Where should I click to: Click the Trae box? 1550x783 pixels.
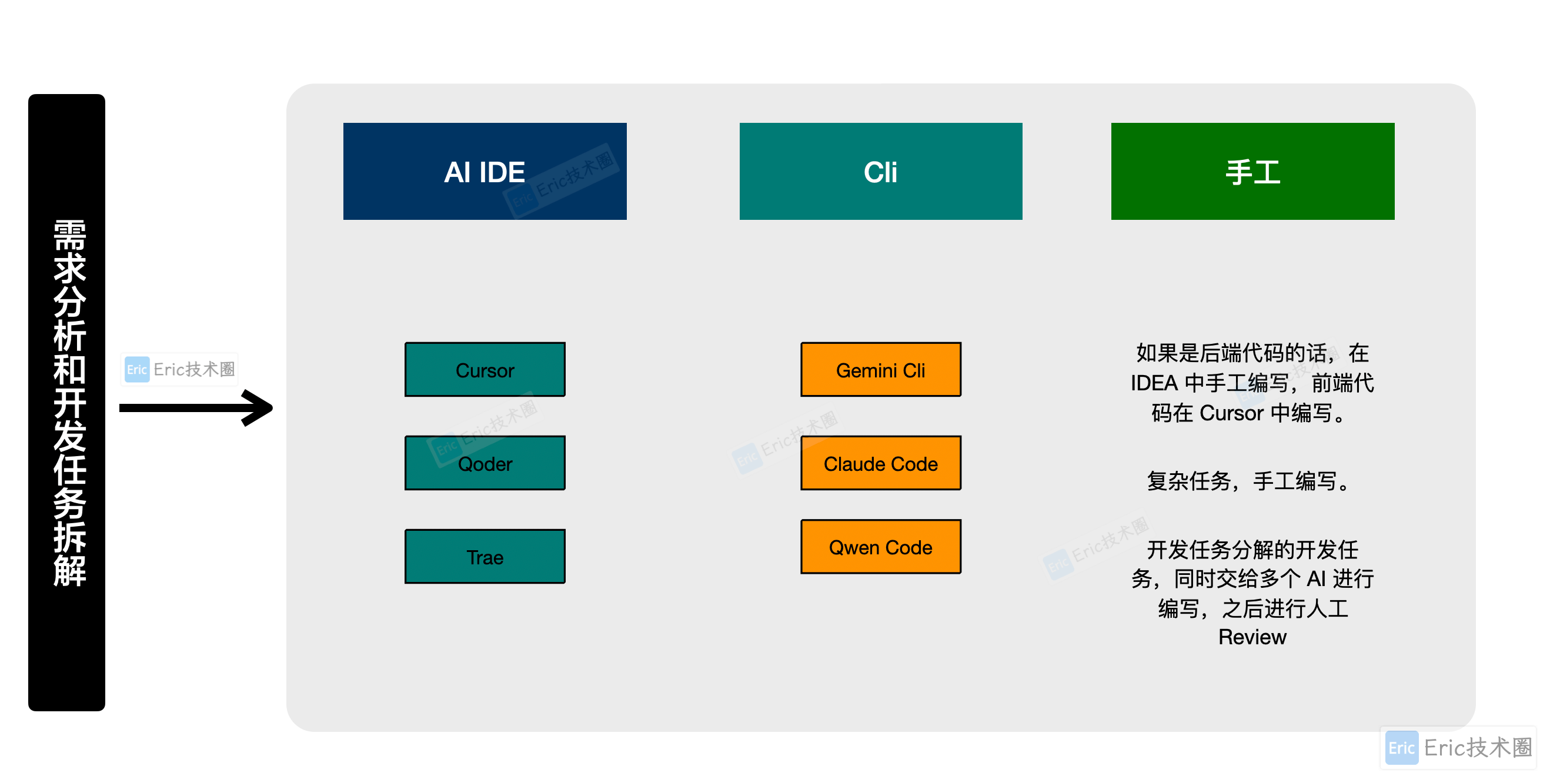pyautogui.click(x=485, y=556)
